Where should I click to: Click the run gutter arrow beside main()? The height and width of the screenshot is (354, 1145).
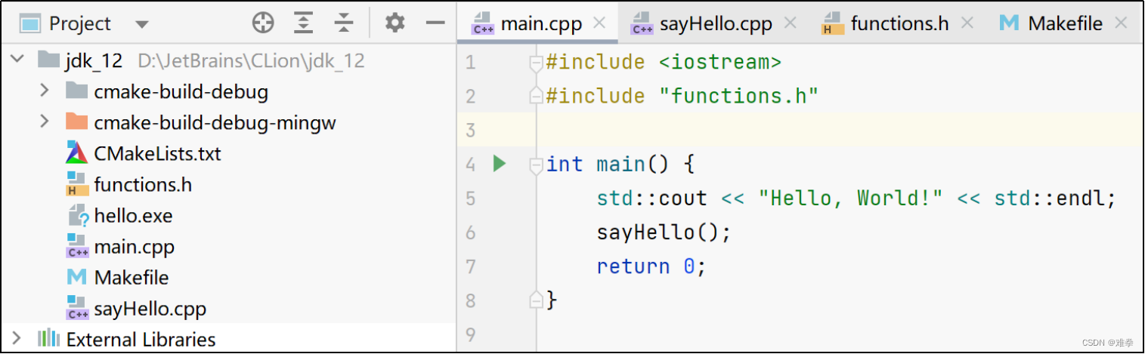tap(499, 163)
